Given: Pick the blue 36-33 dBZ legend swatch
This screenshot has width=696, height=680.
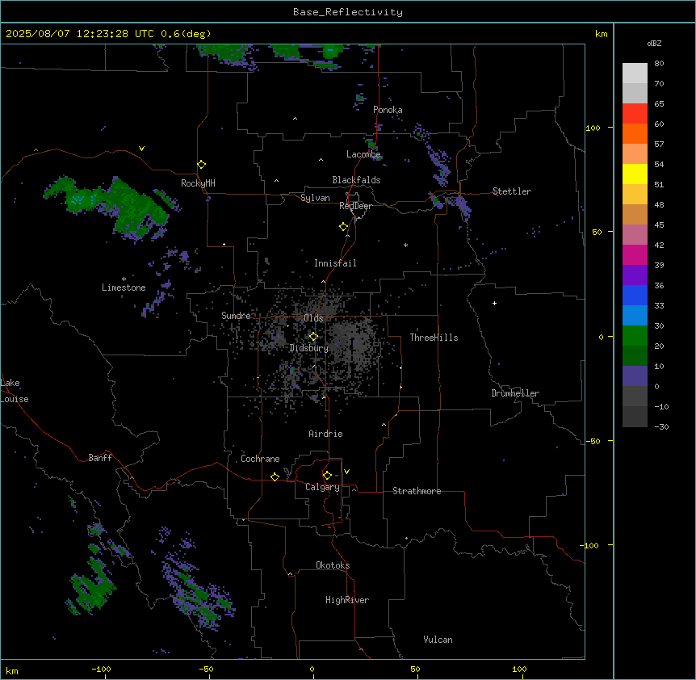Looking at the screenshot, I should click(x=635, y=295).
